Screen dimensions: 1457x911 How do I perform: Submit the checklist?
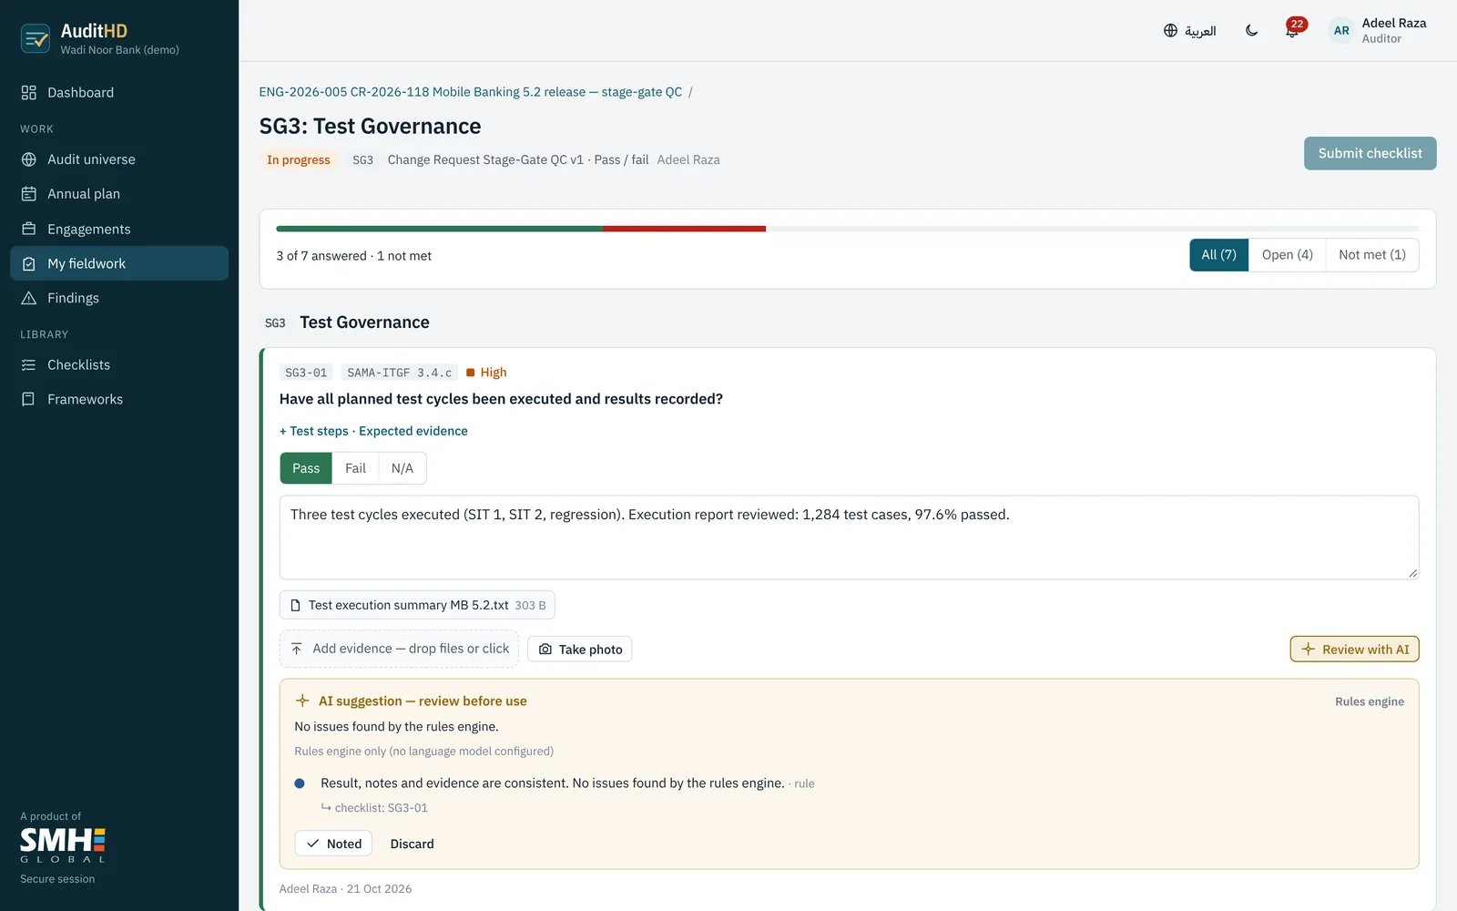point(1370,153)
